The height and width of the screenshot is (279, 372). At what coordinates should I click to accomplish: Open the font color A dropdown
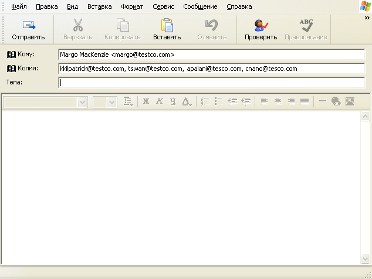click(x=187, y=101)
